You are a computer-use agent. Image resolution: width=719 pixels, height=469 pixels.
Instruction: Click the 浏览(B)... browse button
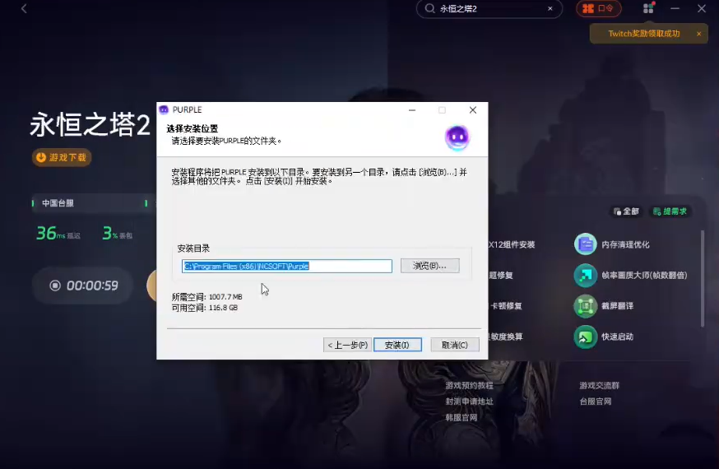pyautogui.click(x=429, y=266)
